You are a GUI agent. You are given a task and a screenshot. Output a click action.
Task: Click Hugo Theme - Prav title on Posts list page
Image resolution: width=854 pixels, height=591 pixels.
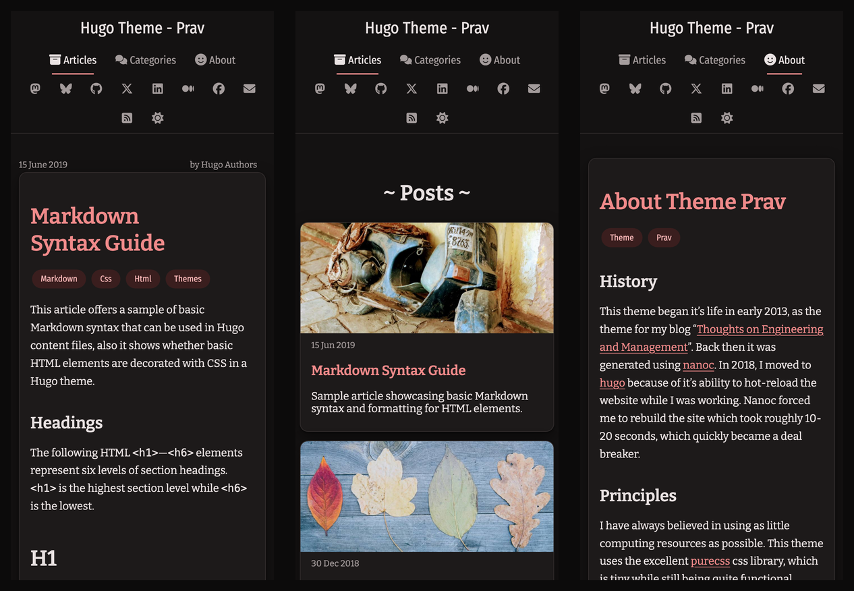(427, 28)
